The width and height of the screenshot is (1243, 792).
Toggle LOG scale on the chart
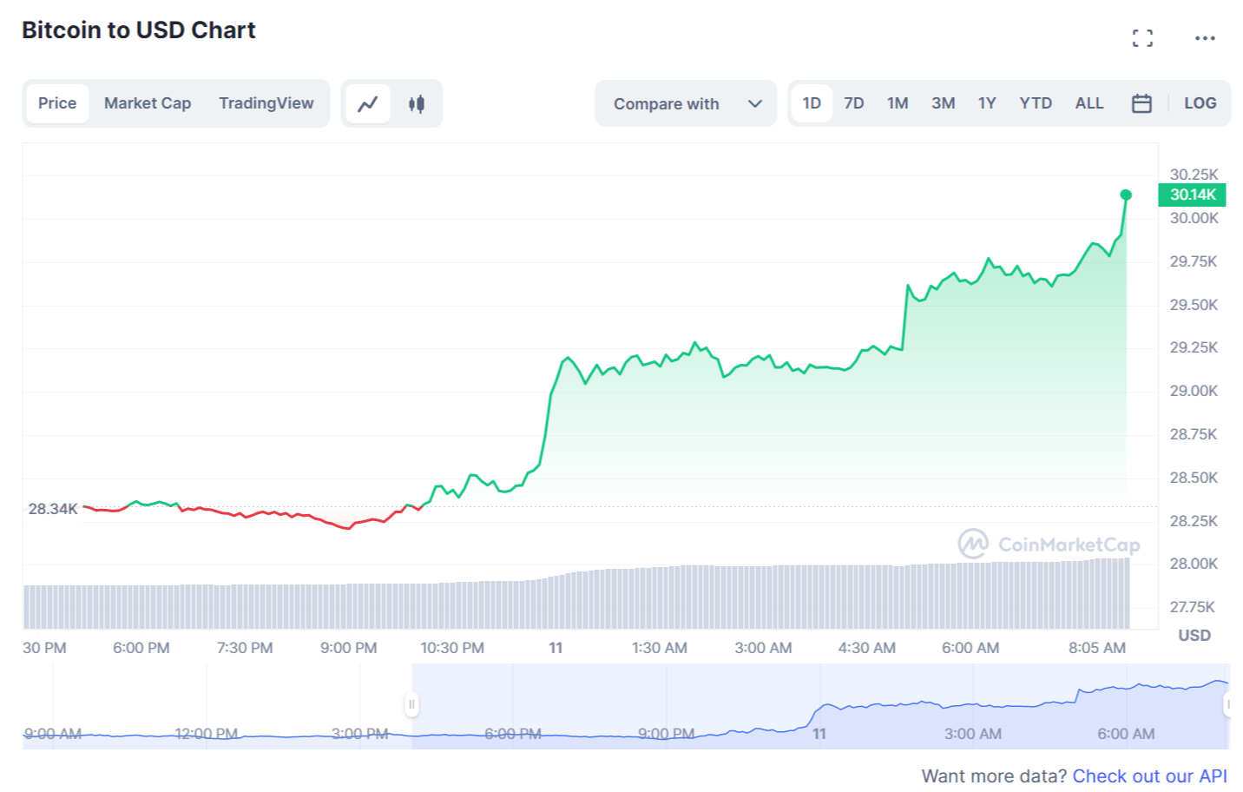click(1200, 103)
